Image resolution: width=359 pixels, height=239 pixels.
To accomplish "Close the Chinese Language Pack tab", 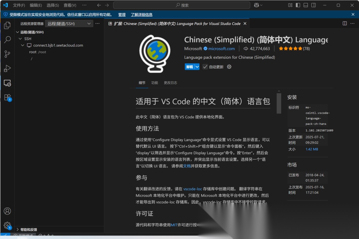I will (x=245, y=24).
